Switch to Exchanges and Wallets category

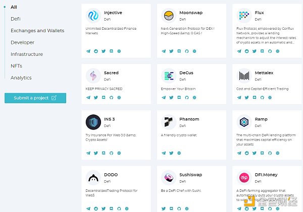pos(37,31)
